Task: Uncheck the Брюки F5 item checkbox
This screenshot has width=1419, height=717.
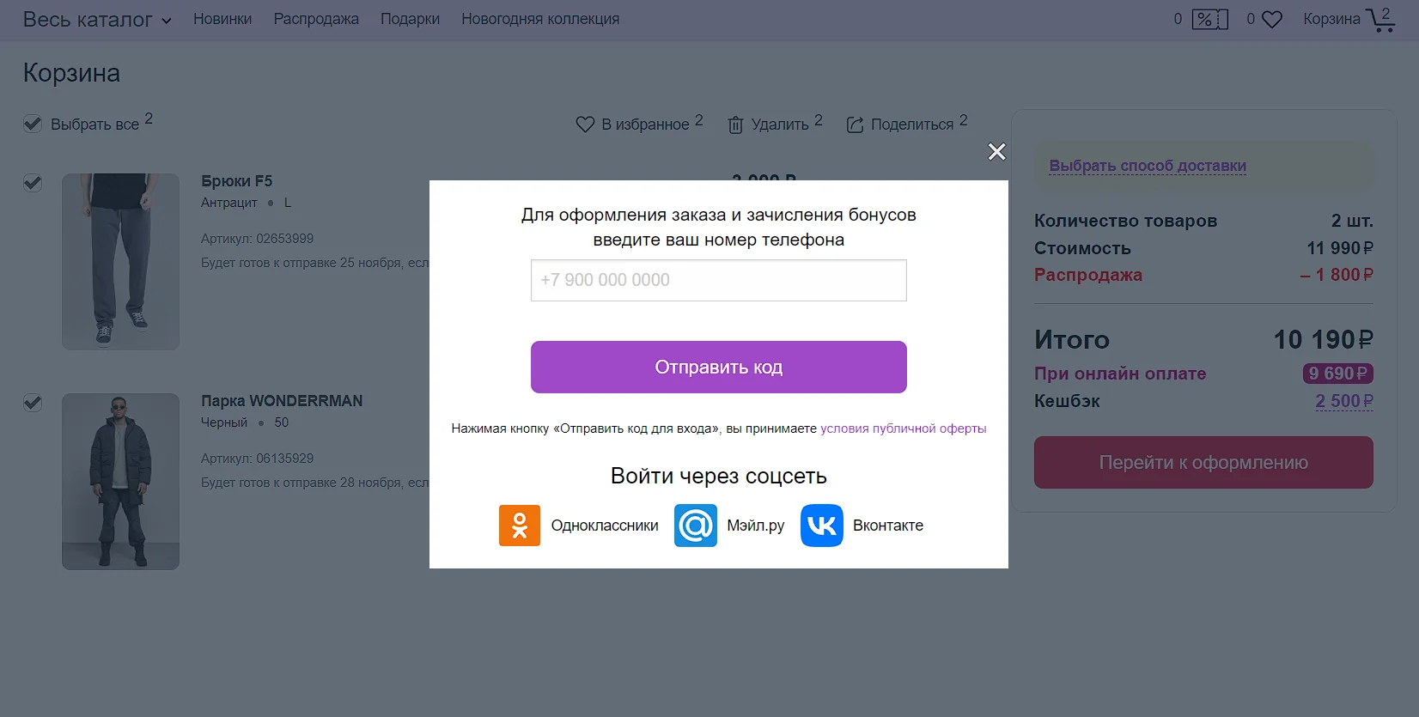Action: coord(33,183)
